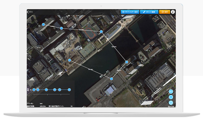Click the last point in altitude chart
This screenshot has width=203, height=124.
coord(69,90)
